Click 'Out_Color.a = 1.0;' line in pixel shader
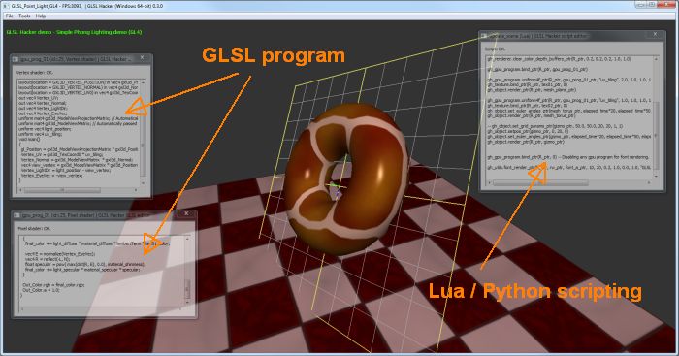This screenshot has width=679, height=356. (41, 290)
